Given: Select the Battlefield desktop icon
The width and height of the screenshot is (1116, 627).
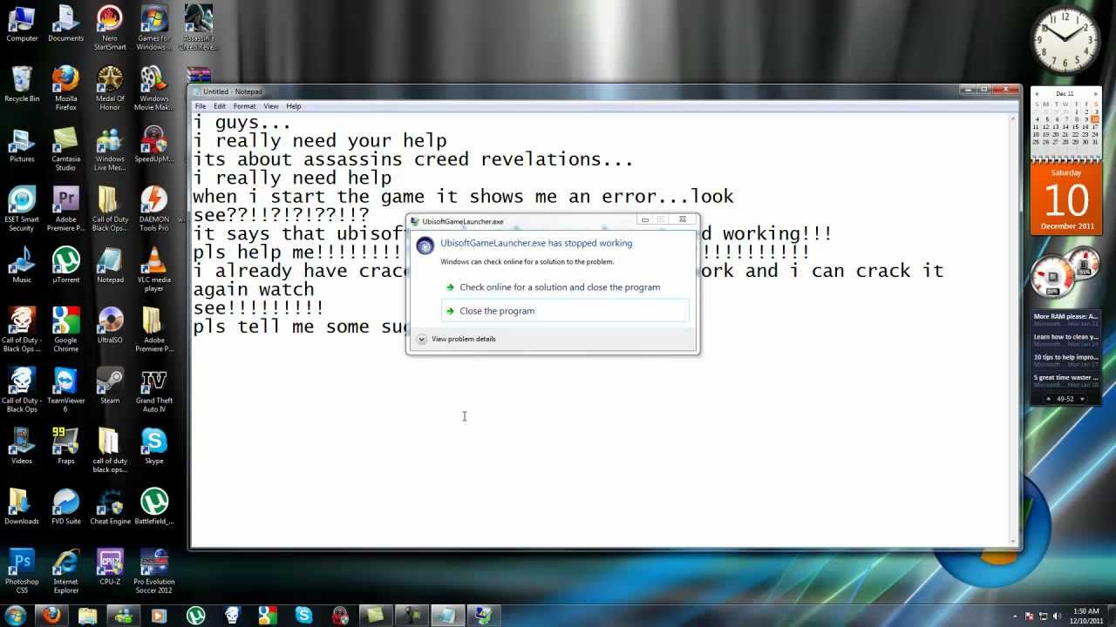Looking at the screenshot, I should coord(153,506).
